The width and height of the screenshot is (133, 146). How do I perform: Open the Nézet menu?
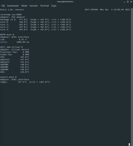(24, 6)
